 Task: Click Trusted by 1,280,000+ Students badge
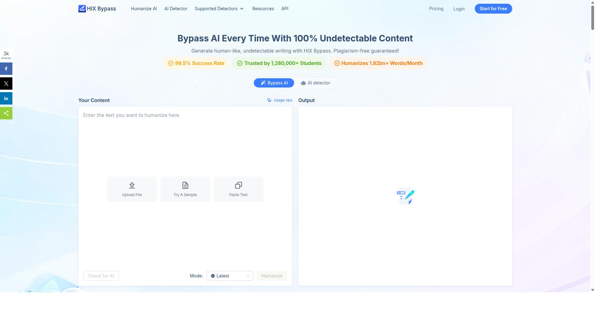click(279, 63)
